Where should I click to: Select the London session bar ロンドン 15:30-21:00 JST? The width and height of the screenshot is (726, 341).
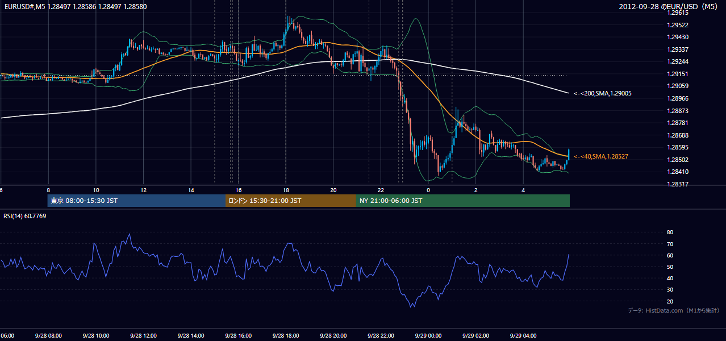click(291, 201)
